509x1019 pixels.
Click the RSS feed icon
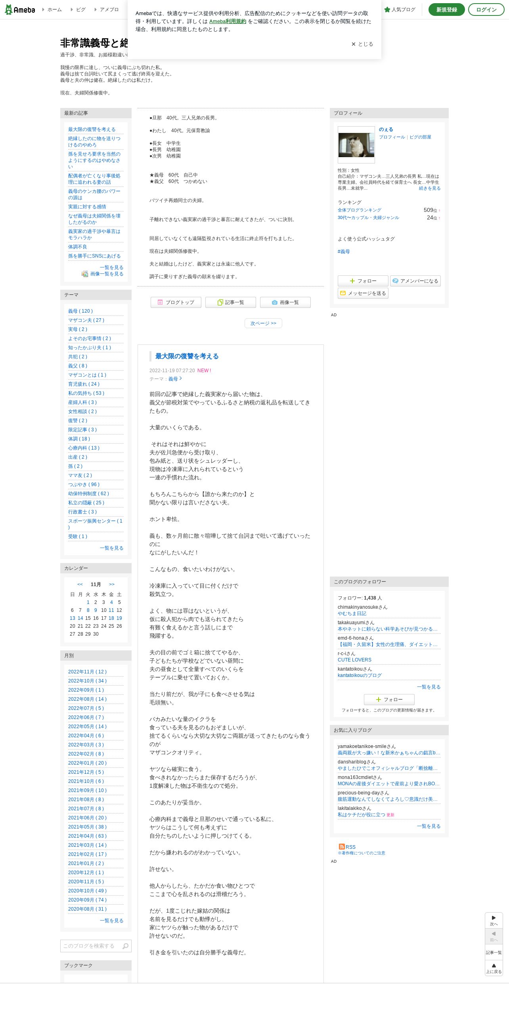(x=342, y=846)
